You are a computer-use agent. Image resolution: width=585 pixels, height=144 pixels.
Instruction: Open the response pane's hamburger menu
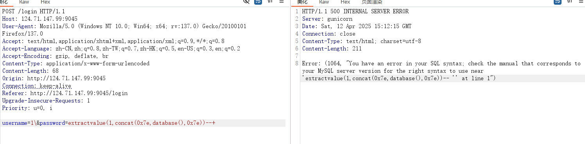pos(581,2)
